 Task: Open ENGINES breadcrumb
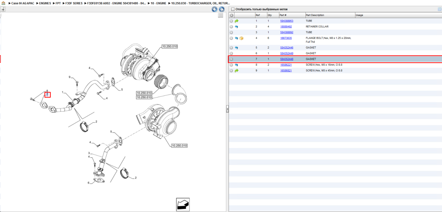pyautogui.click(x=45, y=3)
